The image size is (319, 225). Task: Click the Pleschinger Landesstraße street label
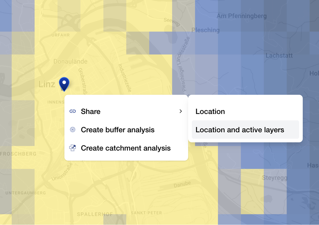(183, 64)
